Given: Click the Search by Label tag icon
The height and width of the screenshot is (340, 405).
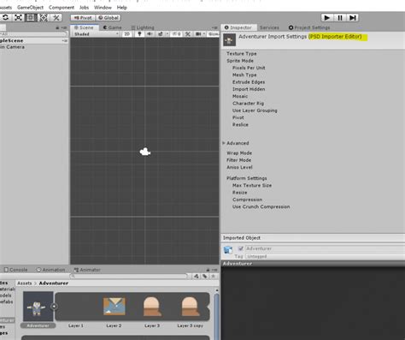Looking at the screenshot, I should point(204,276).
